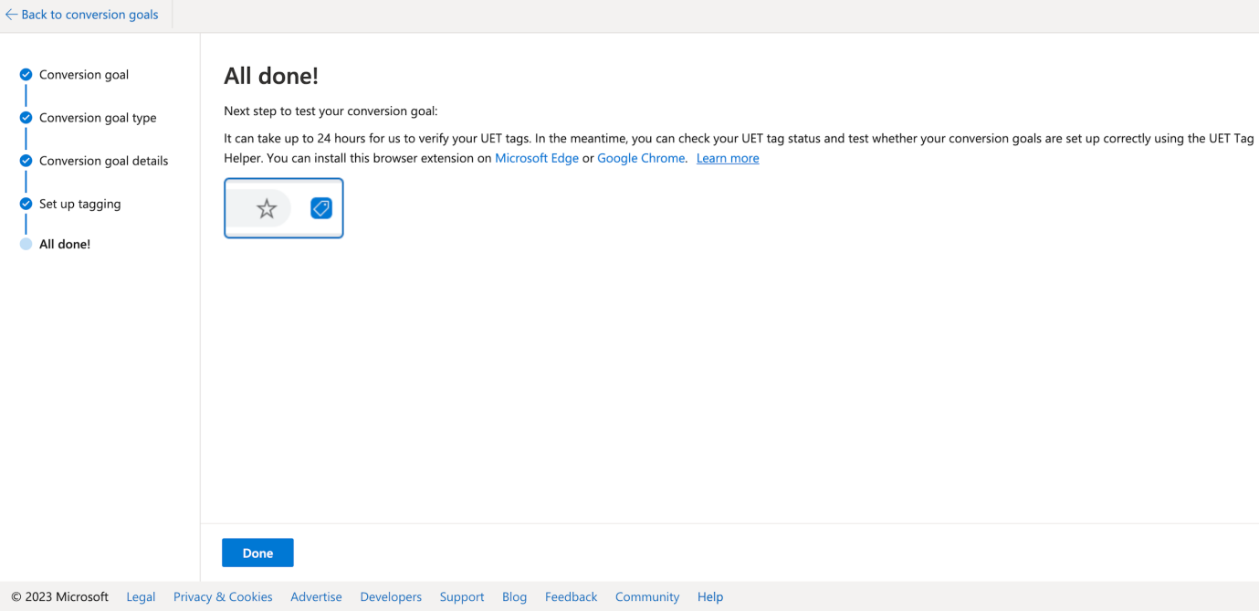Select the Conversion goal details step
Viewport: 1259px width, 611px height.
coord(103,161)
